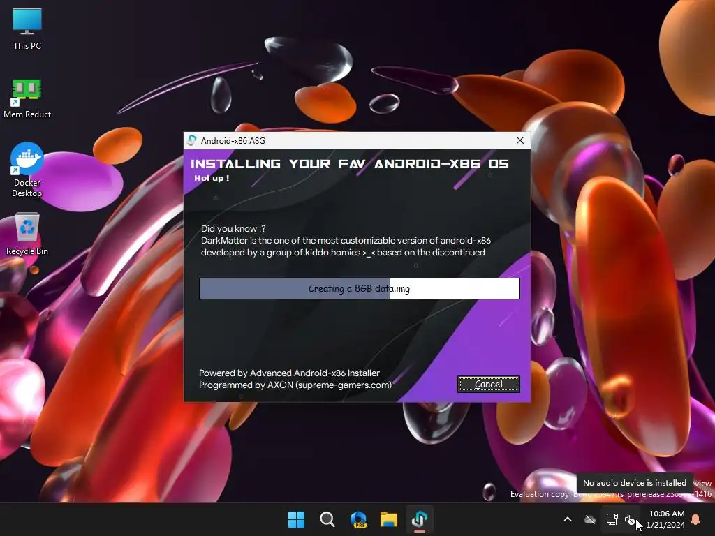Open the notification bell icon
Viewport: 715px width, 536px height.
(x=696, y=519)
